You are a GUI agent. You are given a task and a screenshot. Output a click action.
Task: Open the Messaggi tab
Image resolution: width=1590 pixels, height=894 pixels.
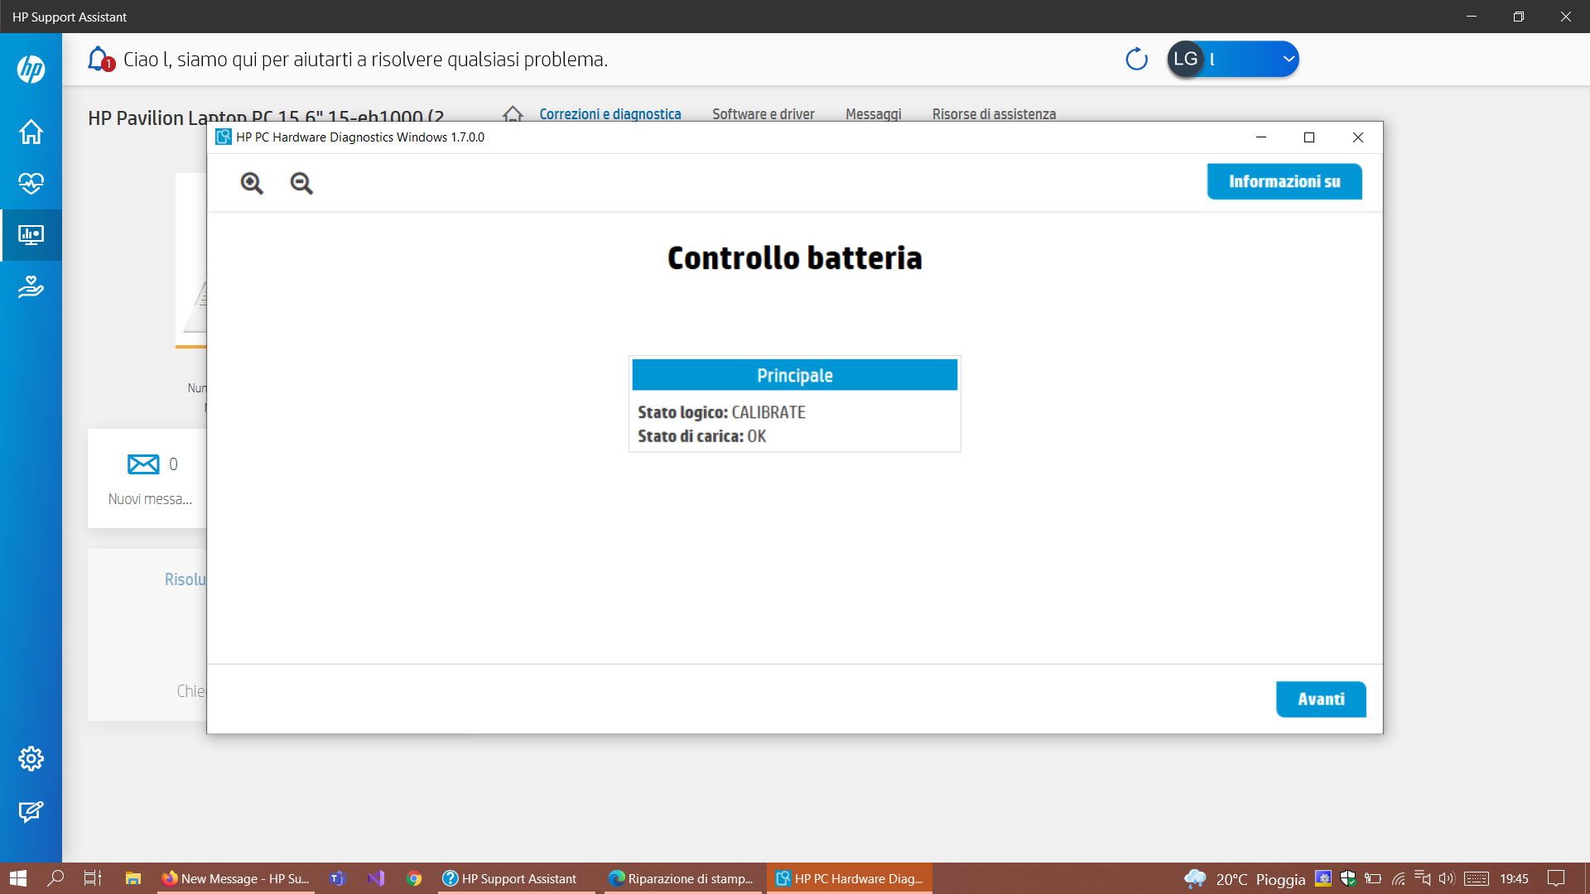(x=874, y=114)
